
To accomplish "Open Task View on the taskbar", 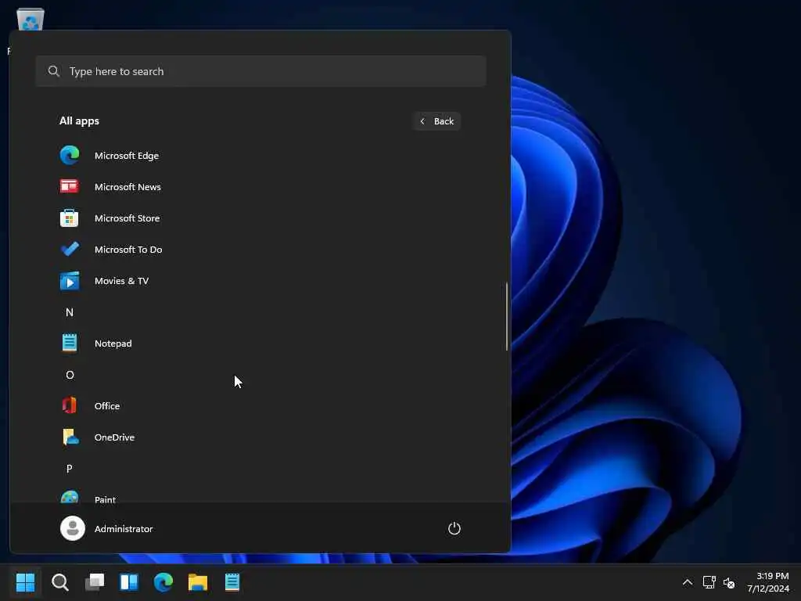I will pos(95,582).
